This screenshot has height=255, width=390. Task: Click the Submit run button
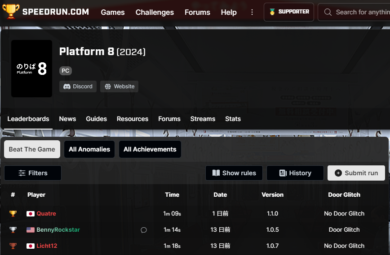click(356, 173)
